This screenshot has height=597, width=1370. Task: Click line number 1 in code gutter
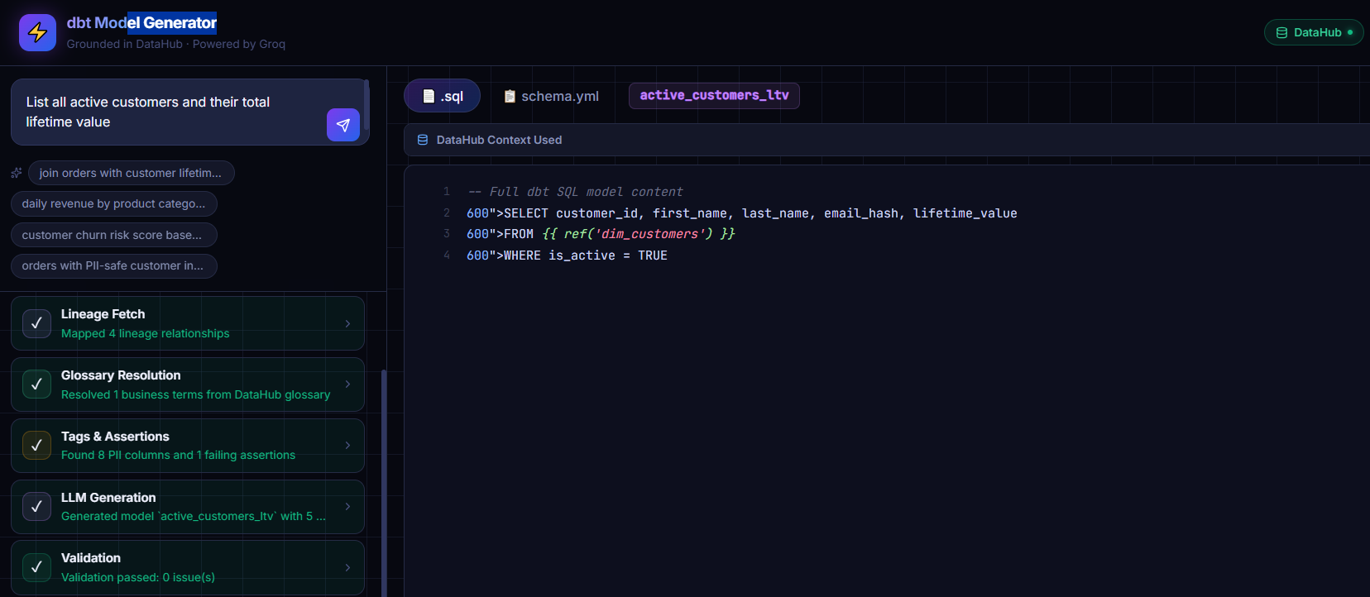(x=447, y=192)
